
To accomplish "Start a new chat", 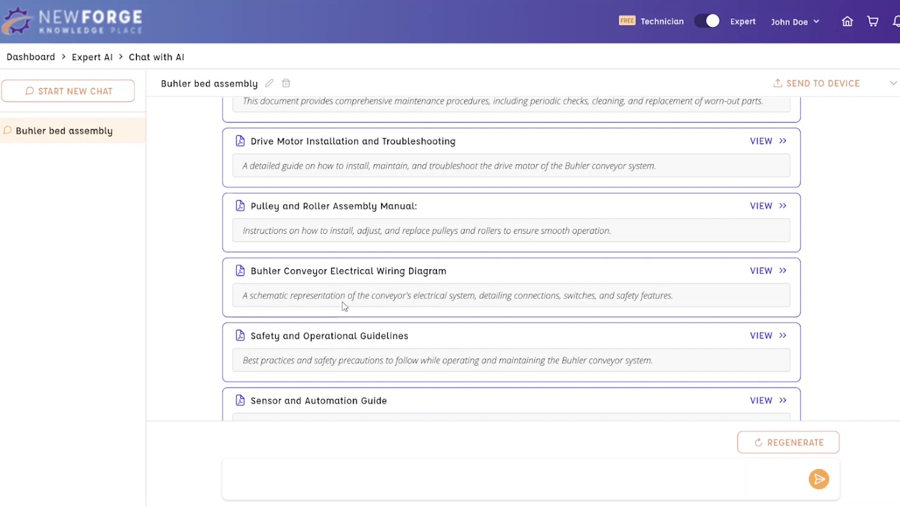I will point(68,91).
